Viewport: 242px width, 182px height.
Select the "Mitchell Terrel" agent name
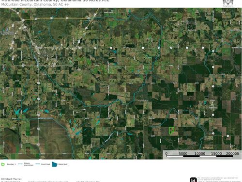(x=11, y=179)
